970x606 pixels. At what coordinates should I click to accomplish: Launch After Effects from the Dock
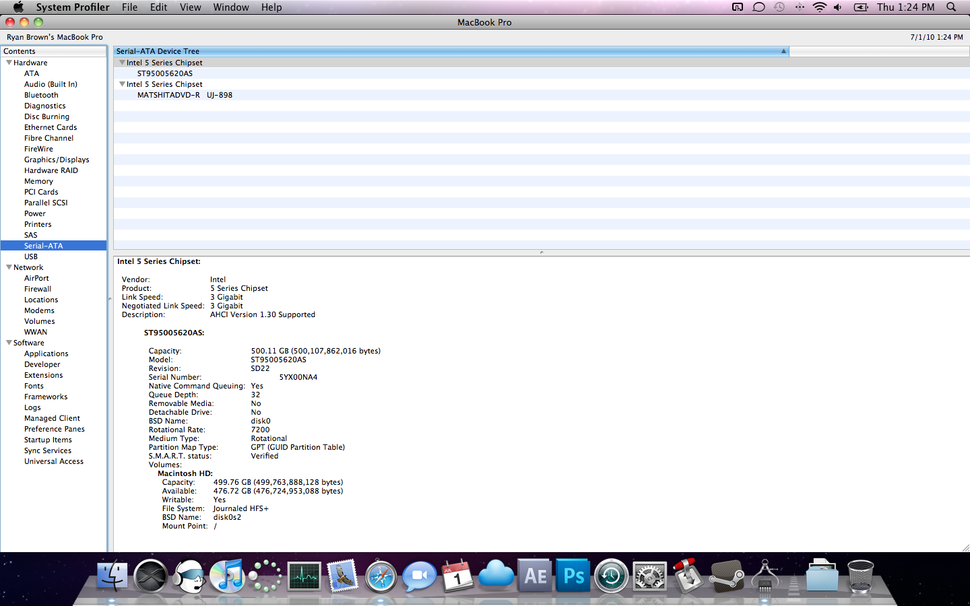tap(535, 576)
